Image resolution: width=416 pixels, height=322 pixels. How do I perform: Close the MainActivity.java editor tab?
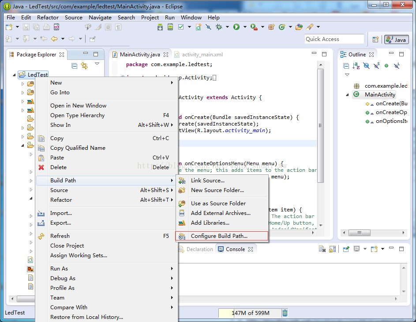tap(166, 55)
